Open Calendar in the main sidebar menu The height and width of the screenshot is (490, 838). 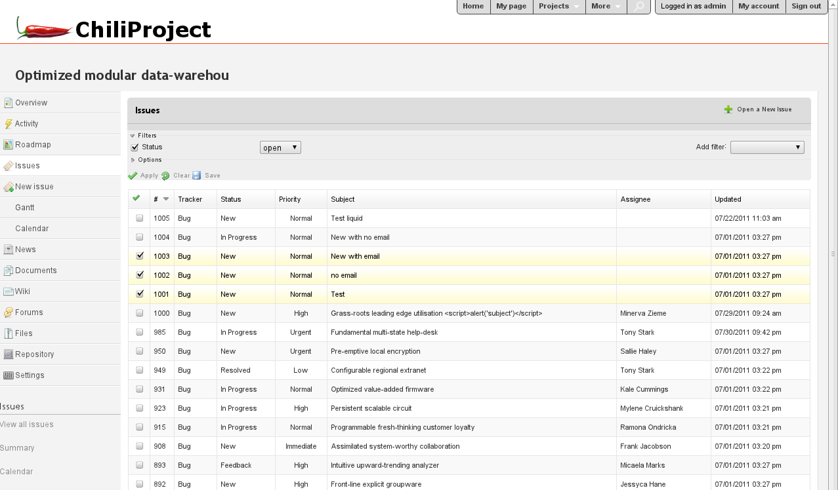point(32,229)
